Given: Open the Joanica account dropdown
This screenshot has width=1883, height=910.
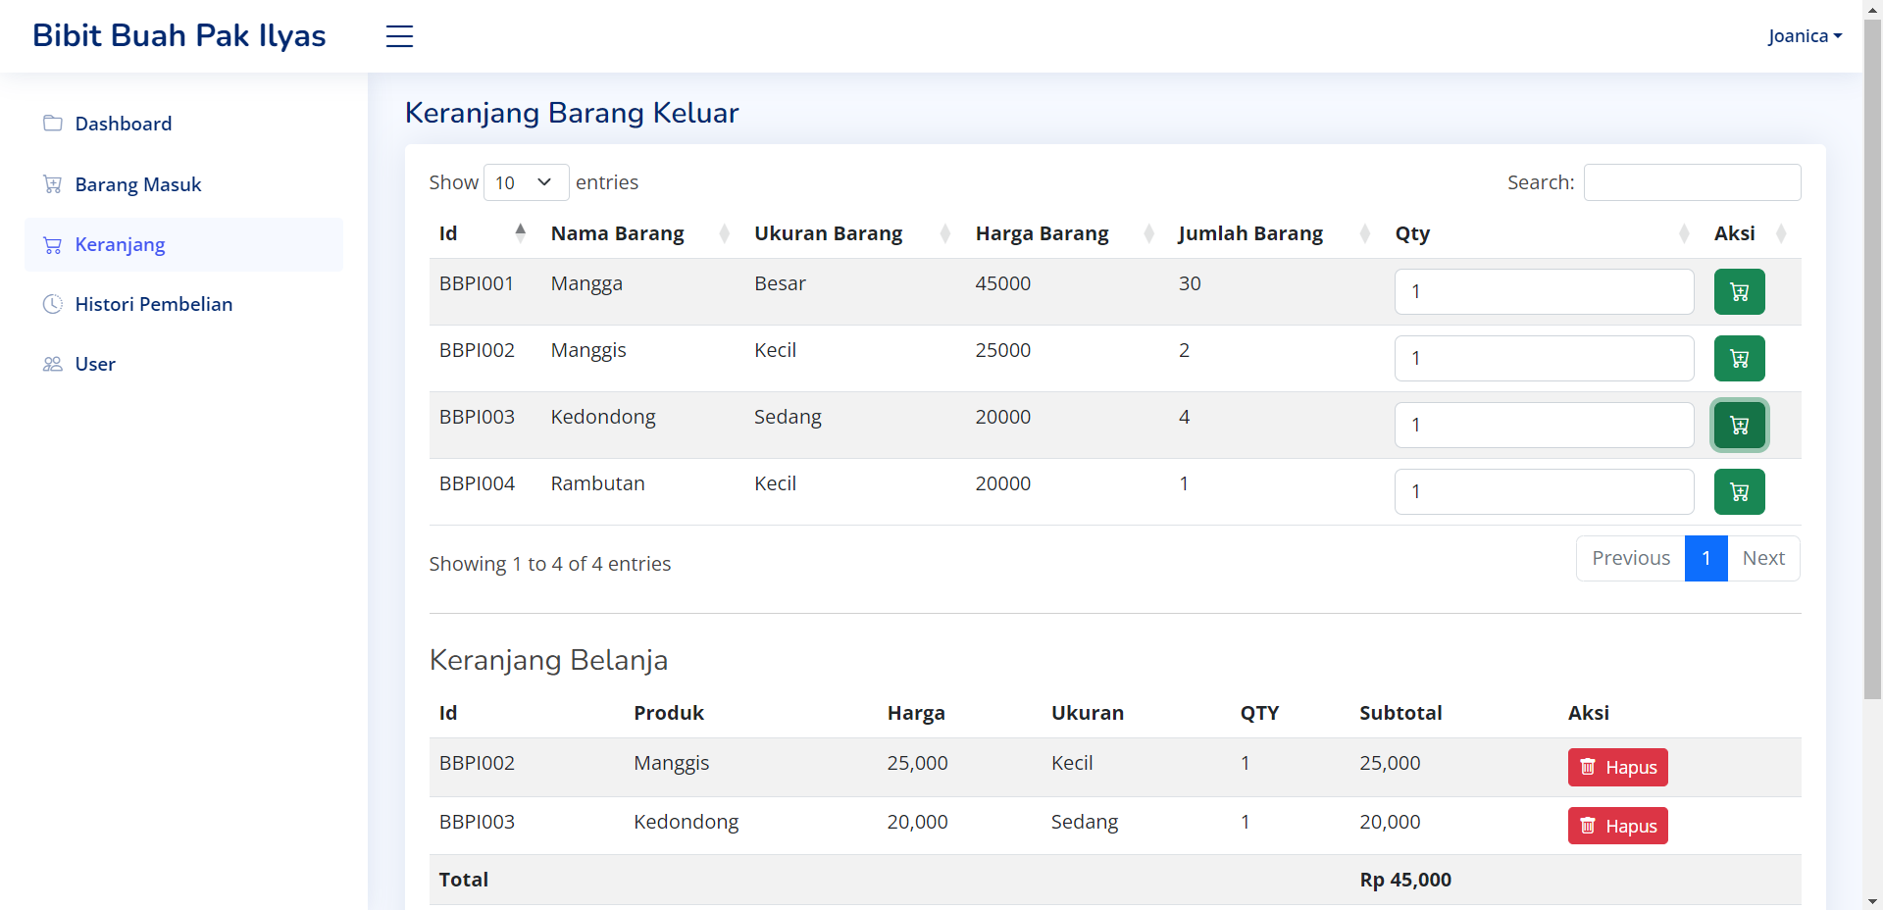Looking at the screenshot, I should (x=1806, y=35).
